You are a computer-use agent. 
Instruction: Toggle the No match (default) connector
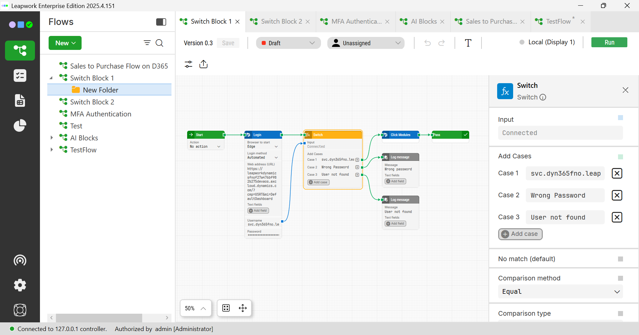pyautogui.click(x=620, y=259)
